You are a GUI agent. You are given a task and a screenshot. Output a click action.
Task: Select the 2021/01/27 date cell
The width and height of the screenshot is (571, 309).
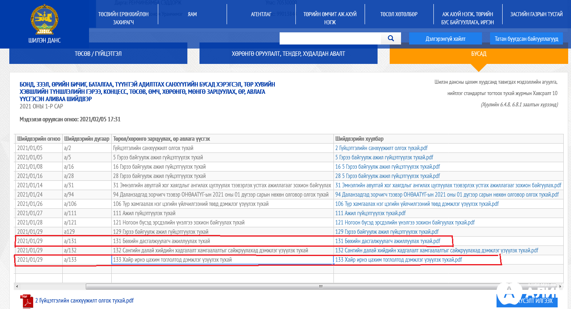(39, 213)
